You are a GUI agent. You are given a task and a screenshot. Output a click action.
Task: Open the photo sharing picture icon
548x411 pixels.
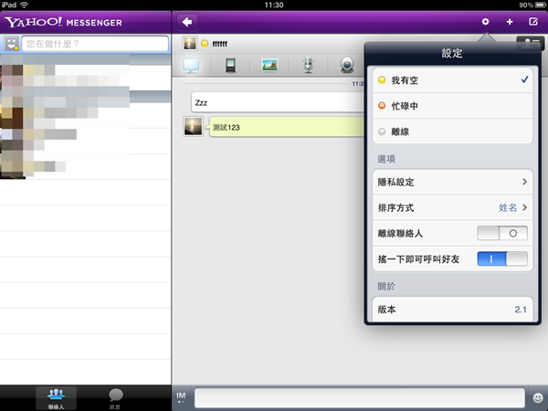pyautogui.click(x=269, y=65)
